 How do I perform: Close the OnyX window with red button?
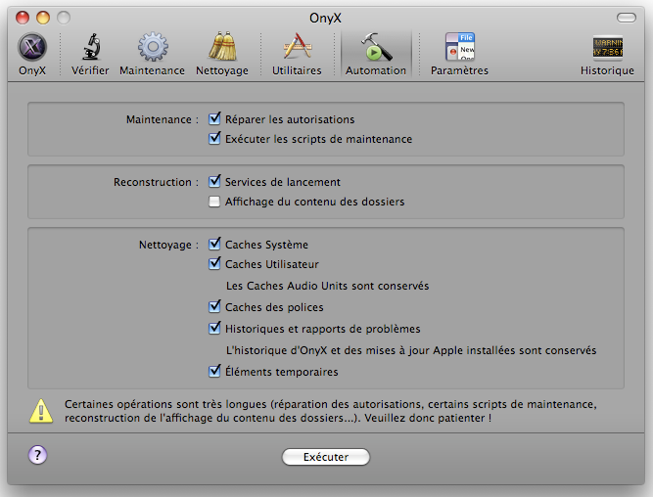click(x=23, y=18)
